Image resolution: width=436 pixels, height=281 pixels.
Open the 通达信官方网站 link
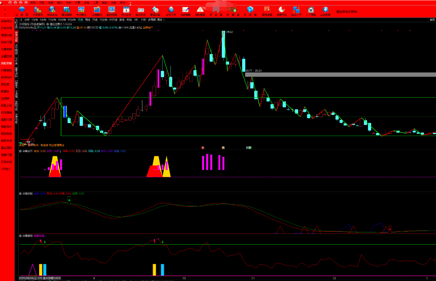pos(346,11)
